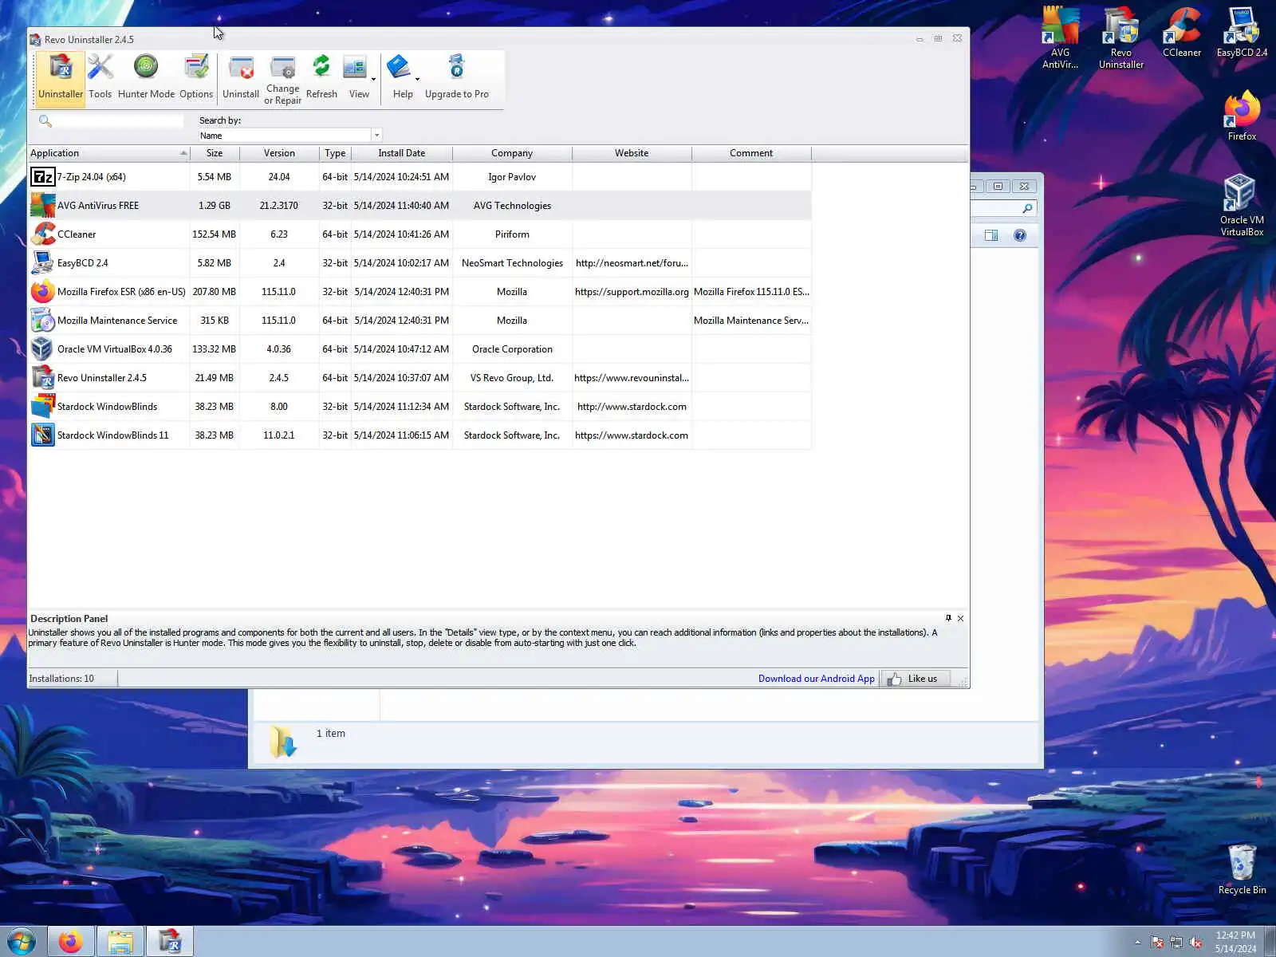1276x957 pixels.
Task: Click the EasyBCD 2.4 name in list
Action: pyautogui.click(x=82, y=263)
